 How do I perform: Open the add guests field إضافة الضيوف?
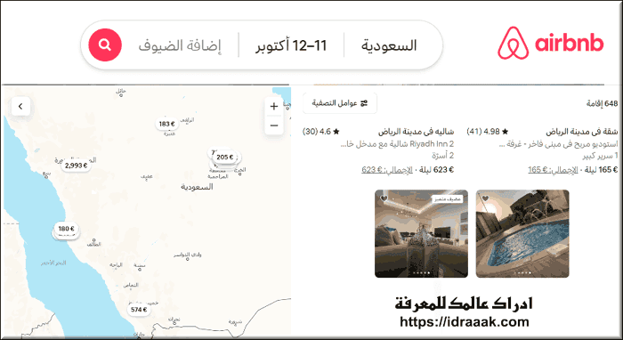(180, 45)
